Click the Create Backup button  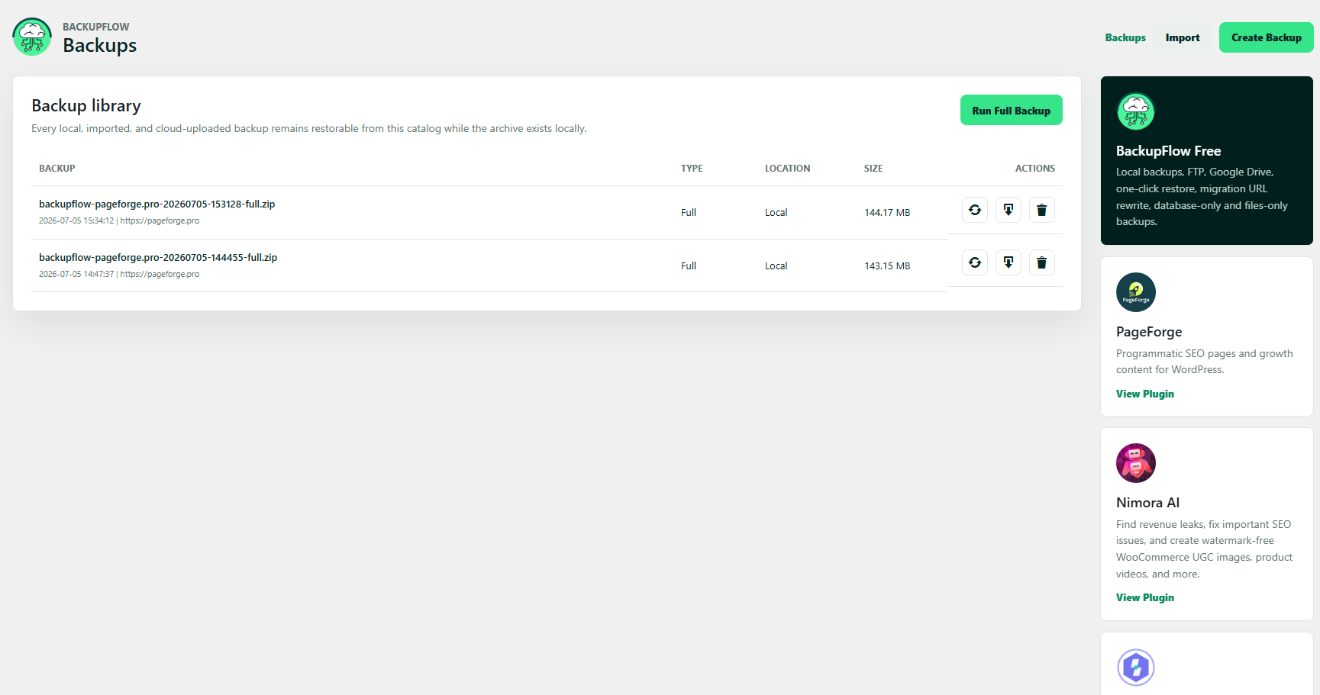[1267, 37]
